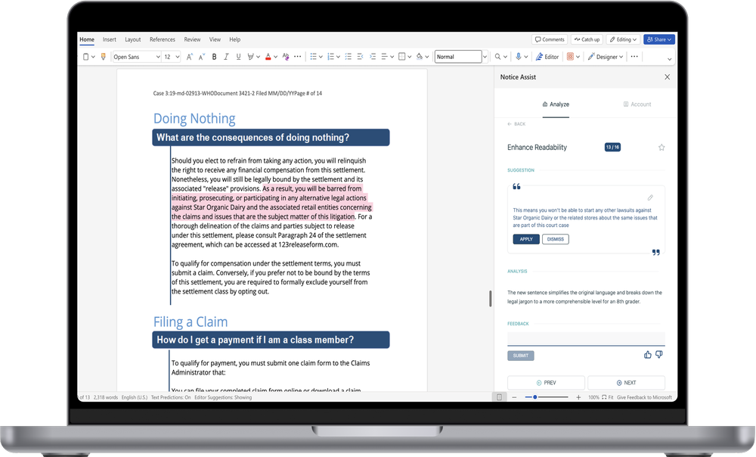
Task: Apply the readability suggestion
Action: tap(526, 239)
